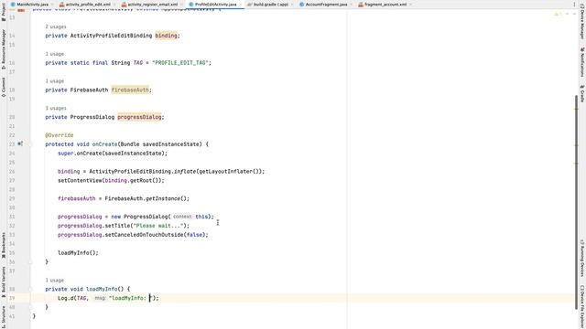Image resolution: width=586 pixels, height=329 pixels.
Task: Open the Project tool window
Action: pyautogui.click(x=4, y=12)
